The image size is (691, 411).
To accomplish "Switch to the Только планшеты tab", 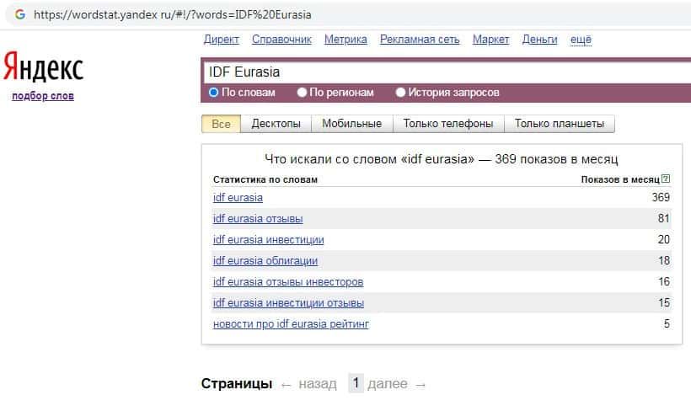I will (x=560, y=124).
